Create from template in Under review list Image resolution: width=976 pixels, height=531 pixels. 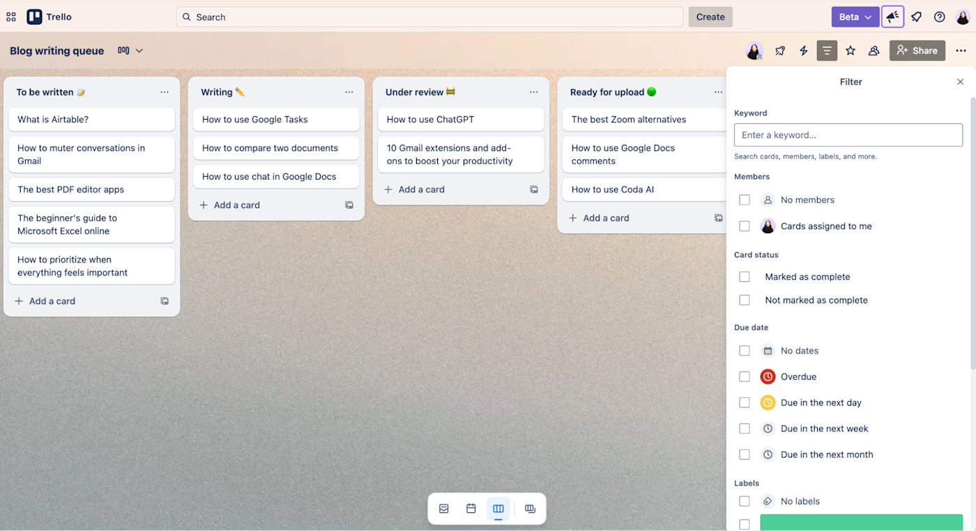[x=534, y=189]
